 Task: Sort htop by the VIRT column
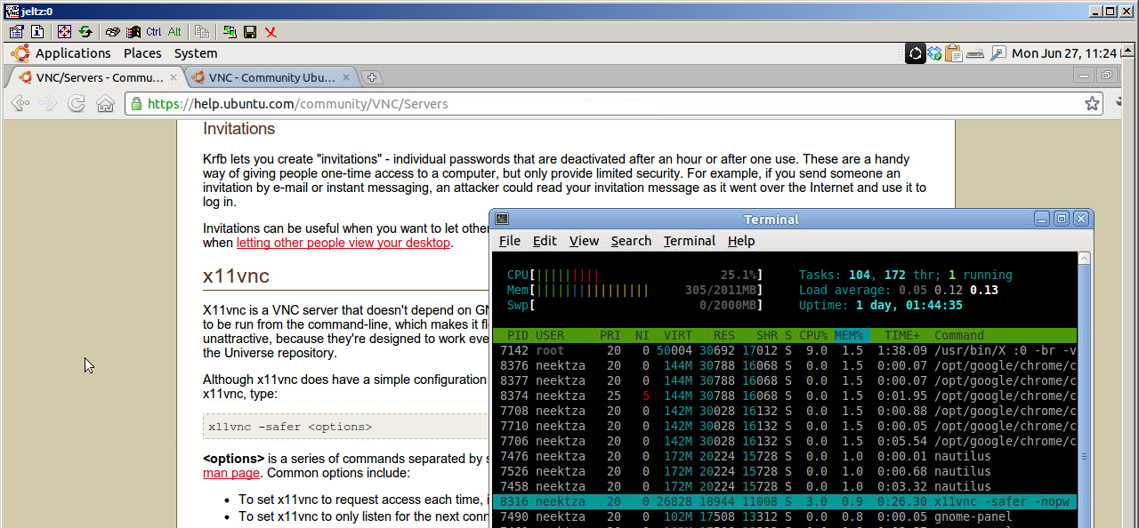tap(678, 335)
